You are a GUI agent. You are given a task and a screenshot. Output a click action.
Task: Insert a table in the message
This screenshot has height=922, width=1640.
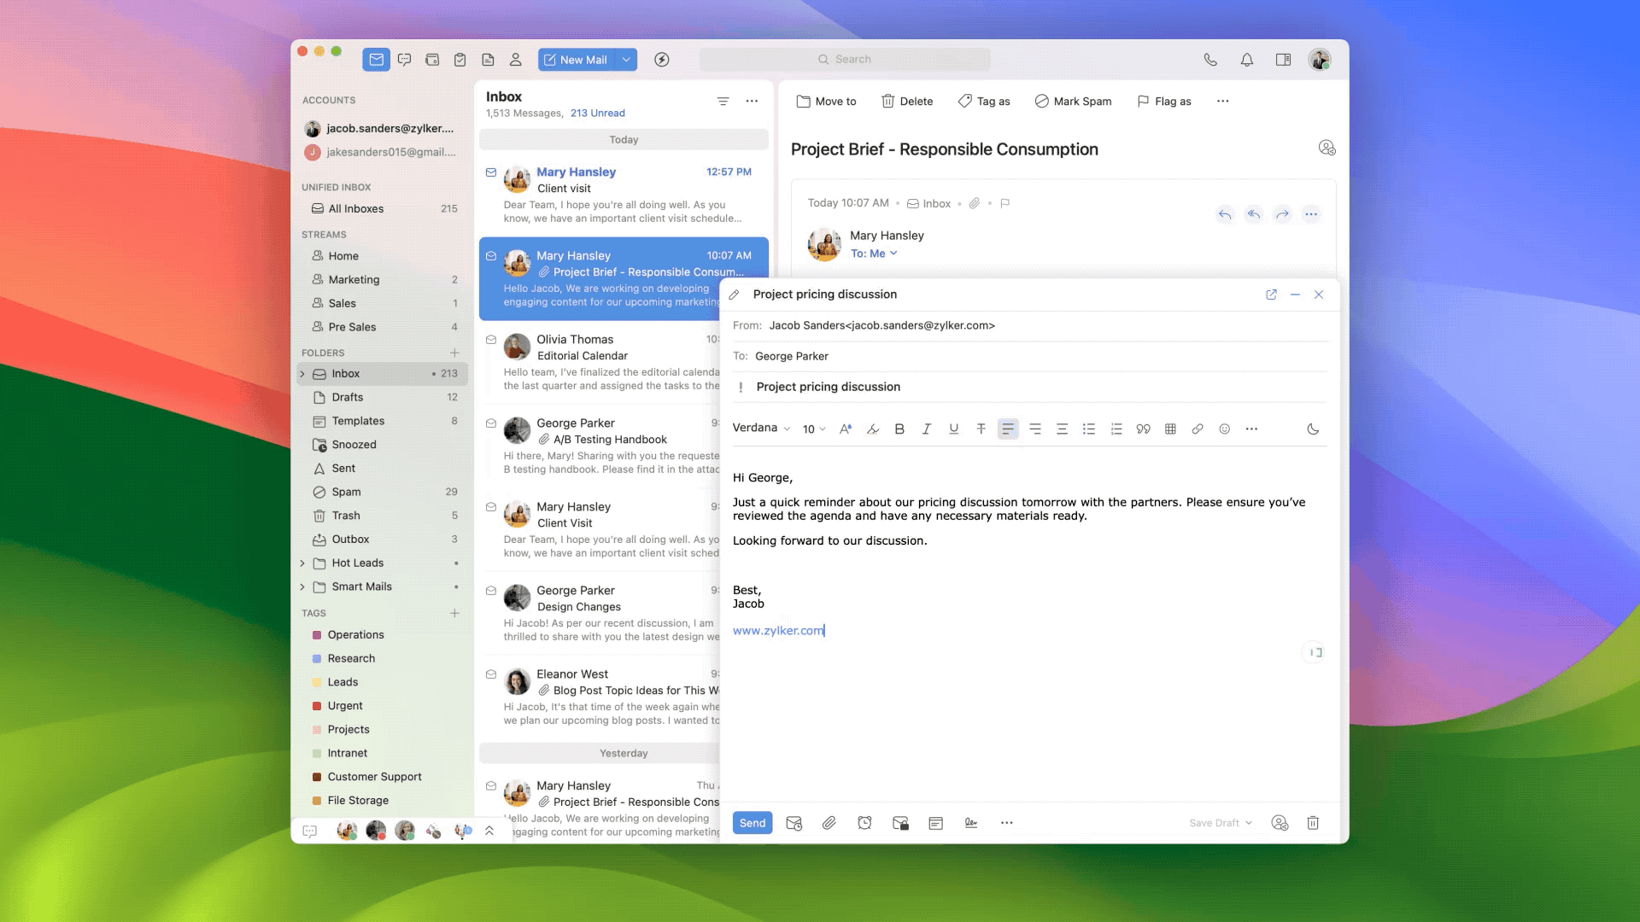(x=1170, y=429)
